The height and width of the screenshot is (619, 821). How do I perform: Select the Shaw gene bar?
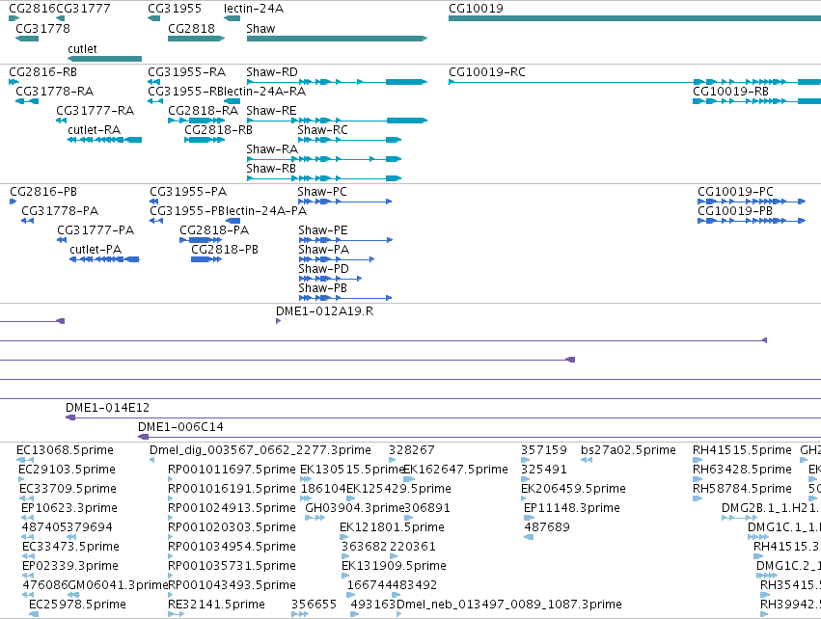click(x=337, y=39)
